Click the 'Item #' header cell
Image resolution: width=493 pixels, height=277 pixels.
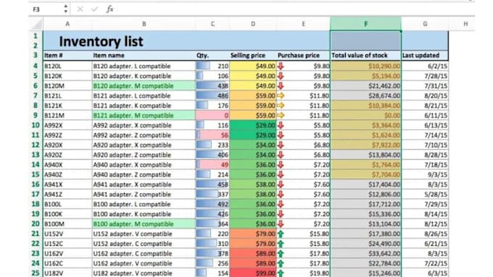click(x=67, y=56)
